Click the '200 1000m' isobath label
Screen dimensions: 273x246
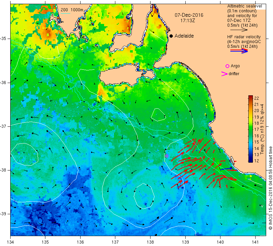72,10
